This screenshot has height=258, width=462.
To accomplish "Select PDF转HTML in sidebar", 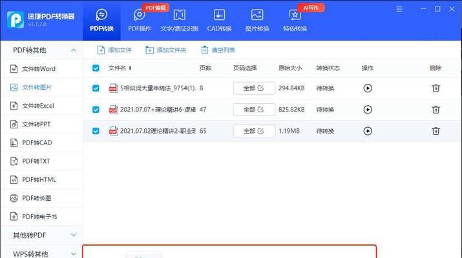I will [x=41, y=180].
